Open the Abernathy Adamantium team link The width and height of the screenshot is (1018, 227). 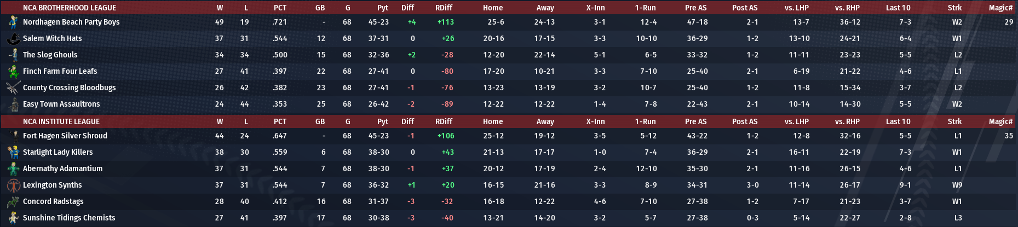click(62, 168)
